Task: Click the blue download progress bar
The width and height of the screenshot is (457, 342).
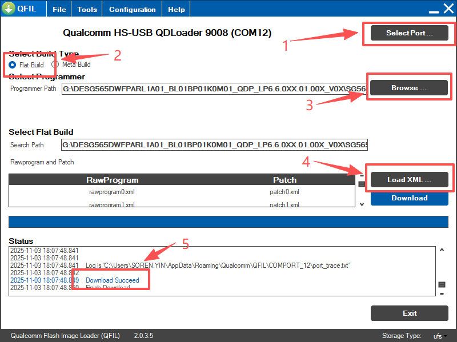Action: [x=228, y=222]
